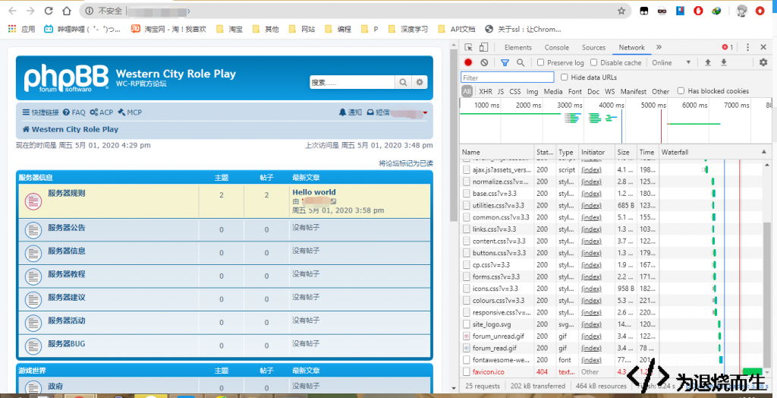Click 将论坛标记为已读 link
The width and height of the screenshot is (777, 398).
tap(406, 163)
